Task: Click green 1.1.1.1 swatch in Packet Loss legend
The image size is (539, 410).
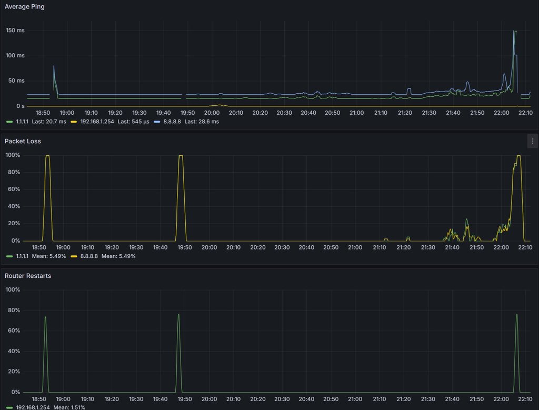Action: pos(9,256)
